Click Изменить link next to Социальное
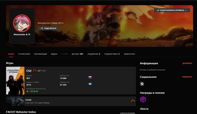The width and height of the screenshot is (197, 114). pos(187,77)
